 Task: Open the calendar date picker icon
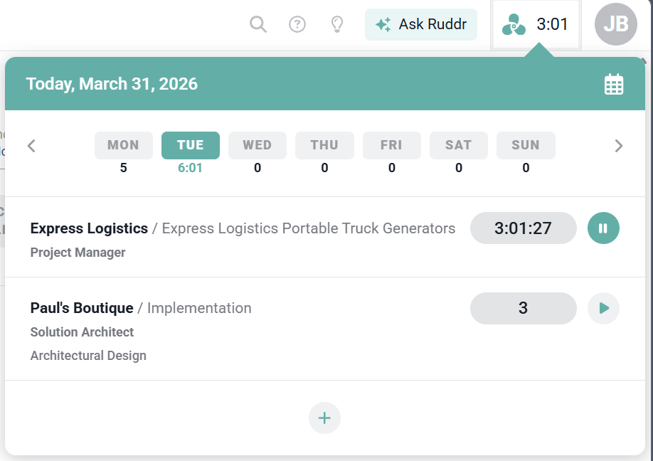coord(613,84)
